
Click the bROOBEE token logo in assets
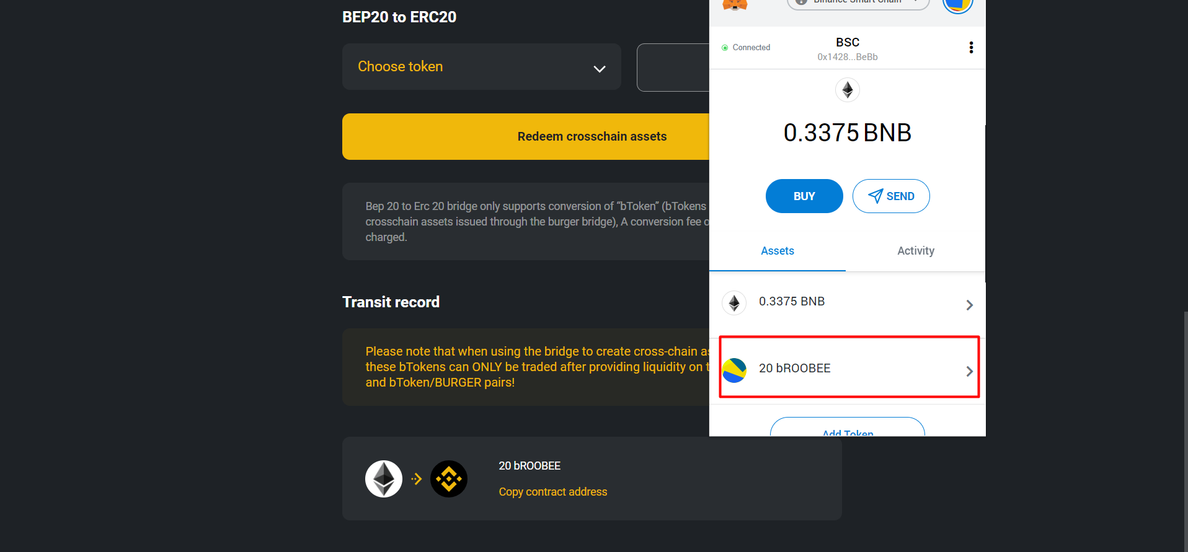point(735,370)
